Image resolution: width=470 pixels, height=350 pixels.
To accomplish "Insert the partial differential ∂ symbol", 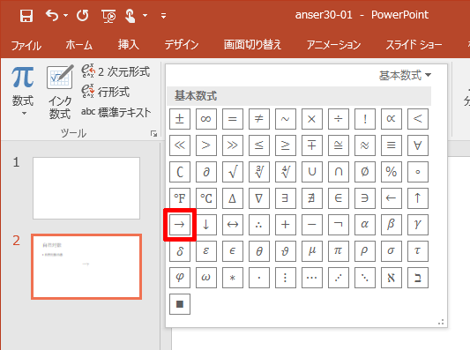I will coord(206,172).
